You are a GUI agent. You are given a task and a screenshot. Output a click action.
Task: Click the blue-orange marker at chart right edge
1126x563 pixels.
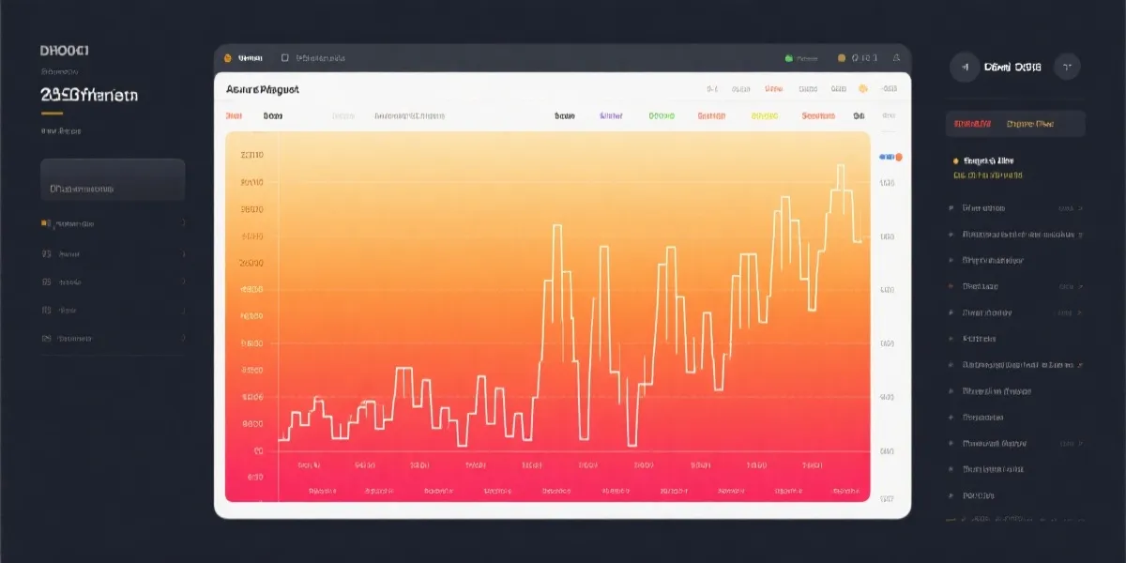pyautogui.click(x=889, y=157)
